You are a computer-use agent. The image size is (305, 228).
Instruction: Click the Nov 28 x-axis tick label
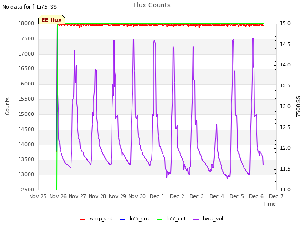97,196
